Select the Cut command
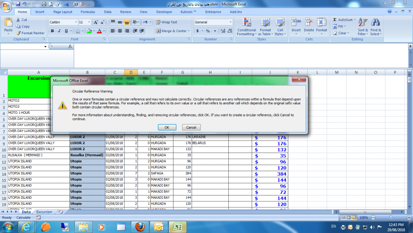413x233 pixels. pyautogui.click(x=22, y=20)
